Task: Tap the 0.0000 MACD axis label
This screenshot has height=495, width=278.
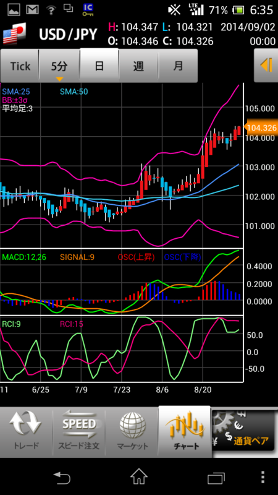Action: click(x=259, y=301)
